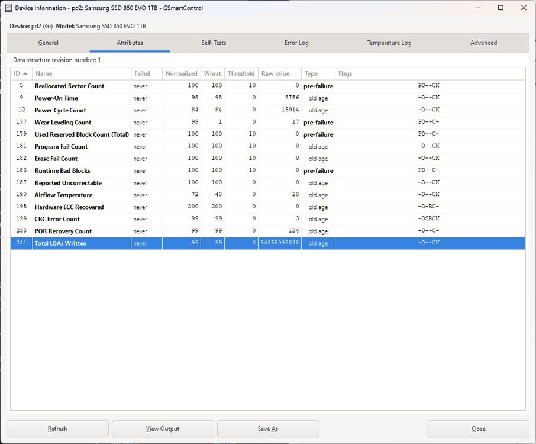
Task: Select the POR Recovery Count row
Action: click(268, 231)
